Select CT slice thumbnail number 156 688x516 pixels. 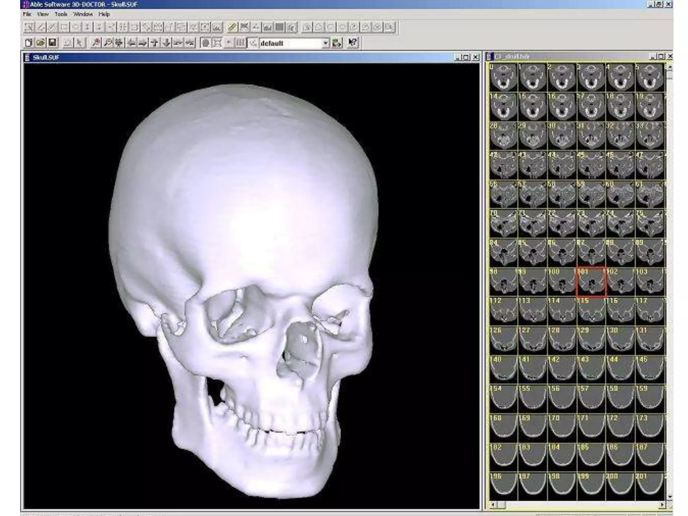pyautogui.click(x=562, y=399)
